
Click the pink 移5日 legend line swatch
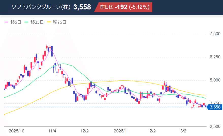point(6,22)
